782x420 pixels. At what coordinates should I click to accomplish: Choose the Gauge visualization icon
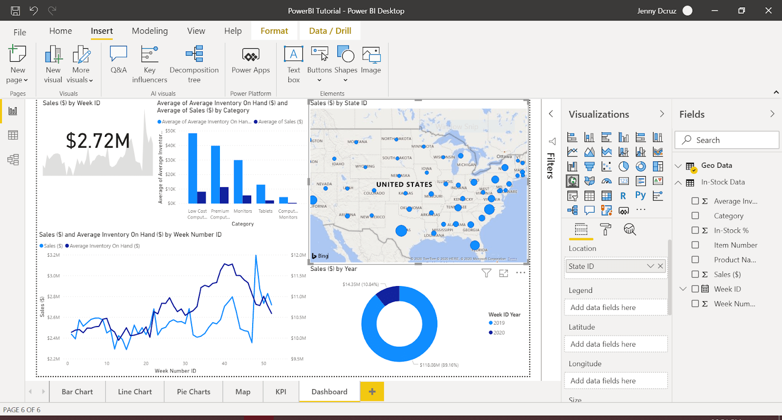coord(607,181)
